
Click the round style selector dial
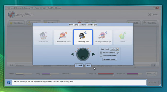click(83, 54)
